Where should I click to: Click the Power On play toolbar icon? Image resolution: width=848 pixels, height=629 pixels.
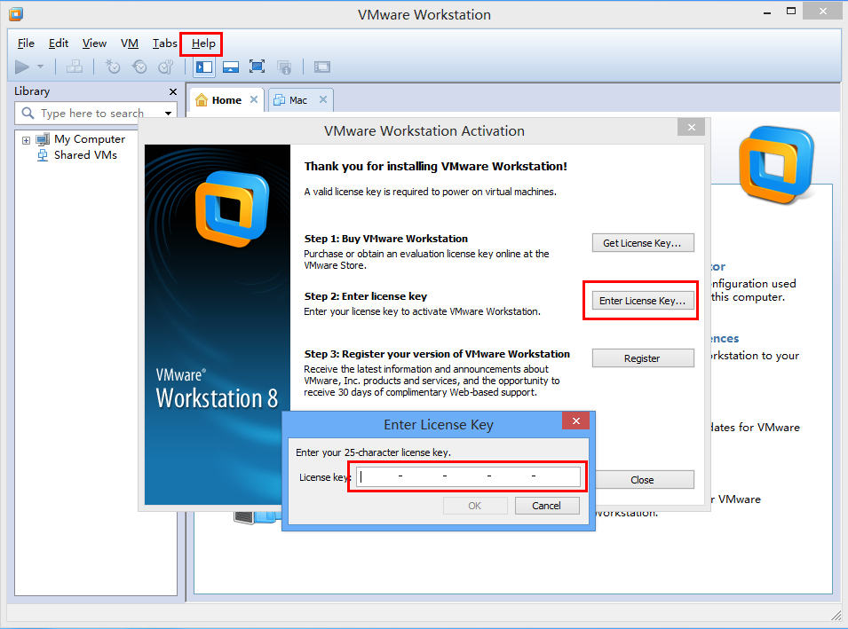click(x=22, y=67)
